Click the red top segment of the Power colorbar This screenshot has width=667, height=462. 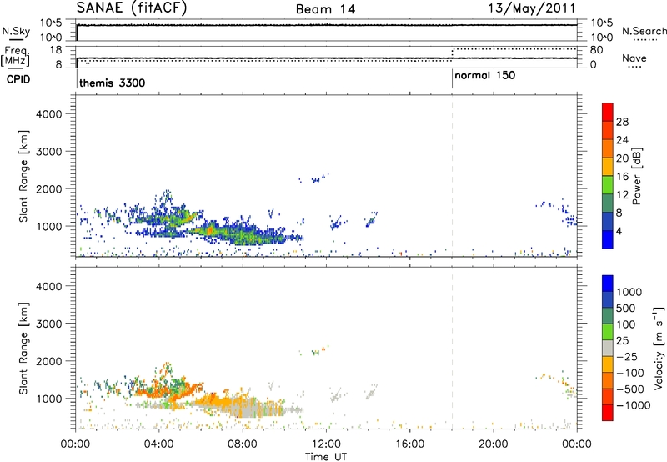608,112
